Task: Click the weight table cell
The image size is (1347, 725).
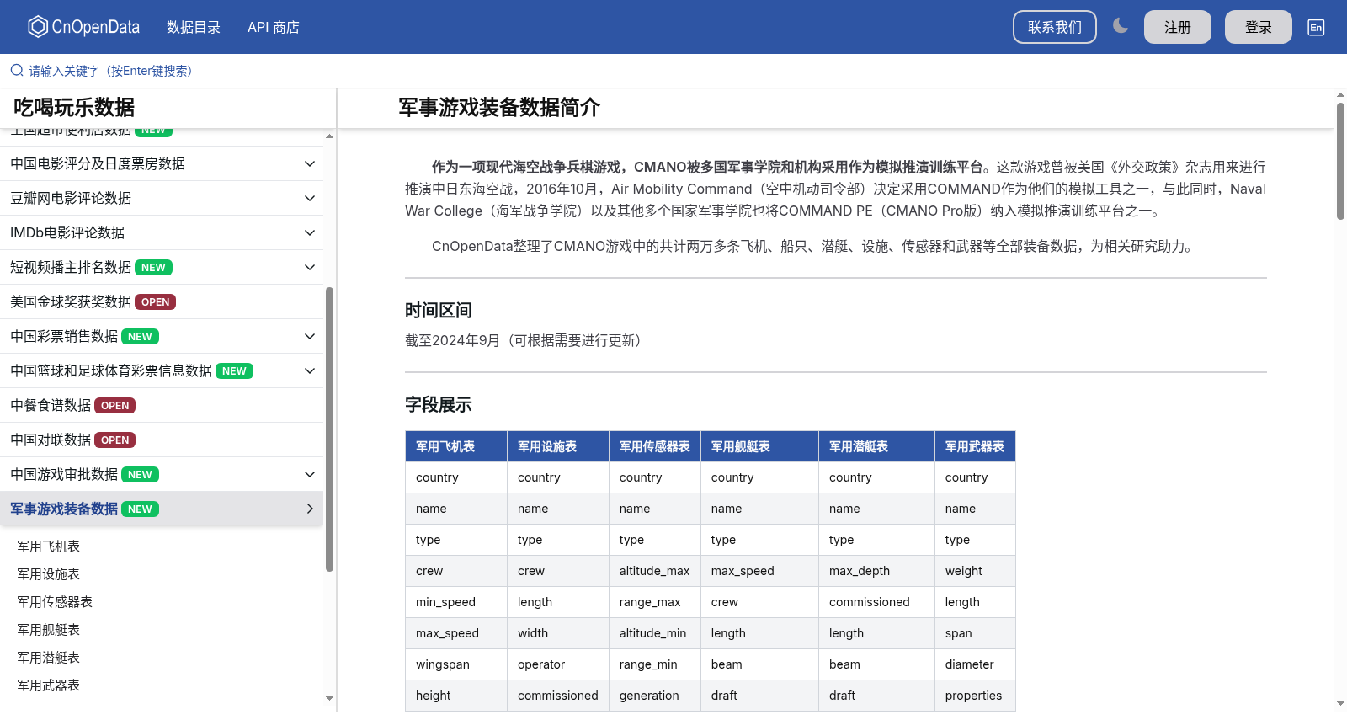Action: click(x=975, y=571)
